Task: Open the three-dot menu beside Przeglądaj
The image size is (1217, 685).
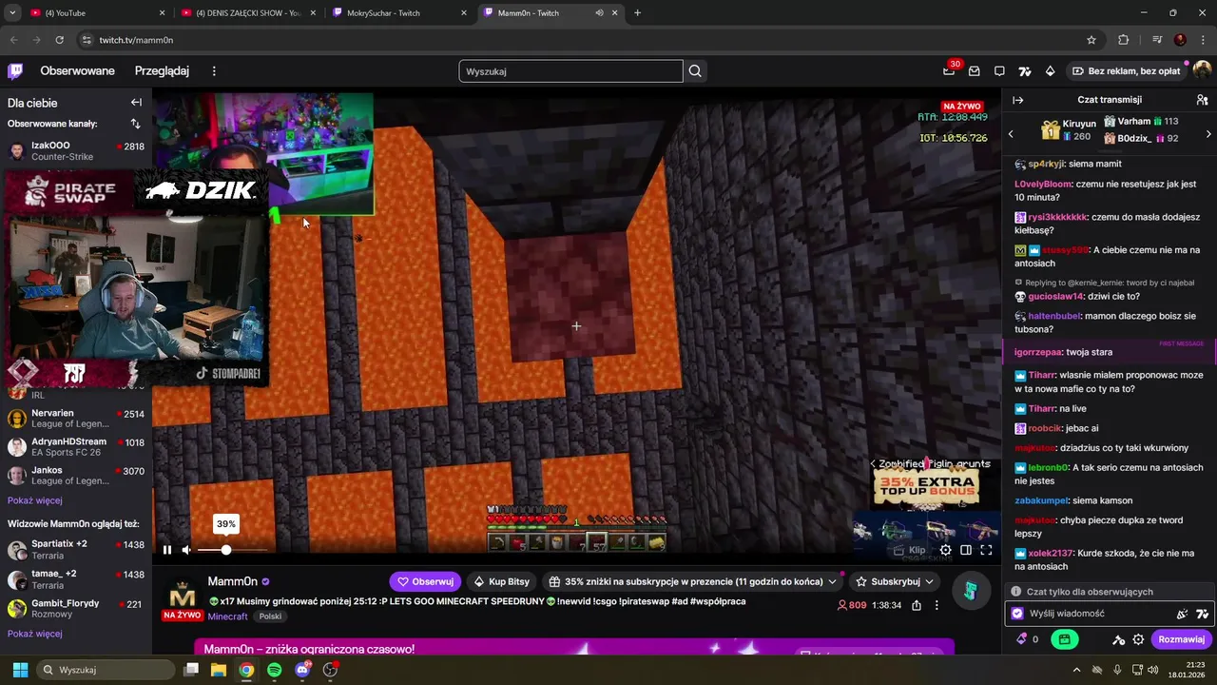Action: point(214,71)
